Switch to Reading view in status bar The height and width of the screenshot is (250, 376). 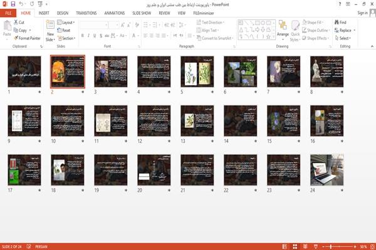305,246
